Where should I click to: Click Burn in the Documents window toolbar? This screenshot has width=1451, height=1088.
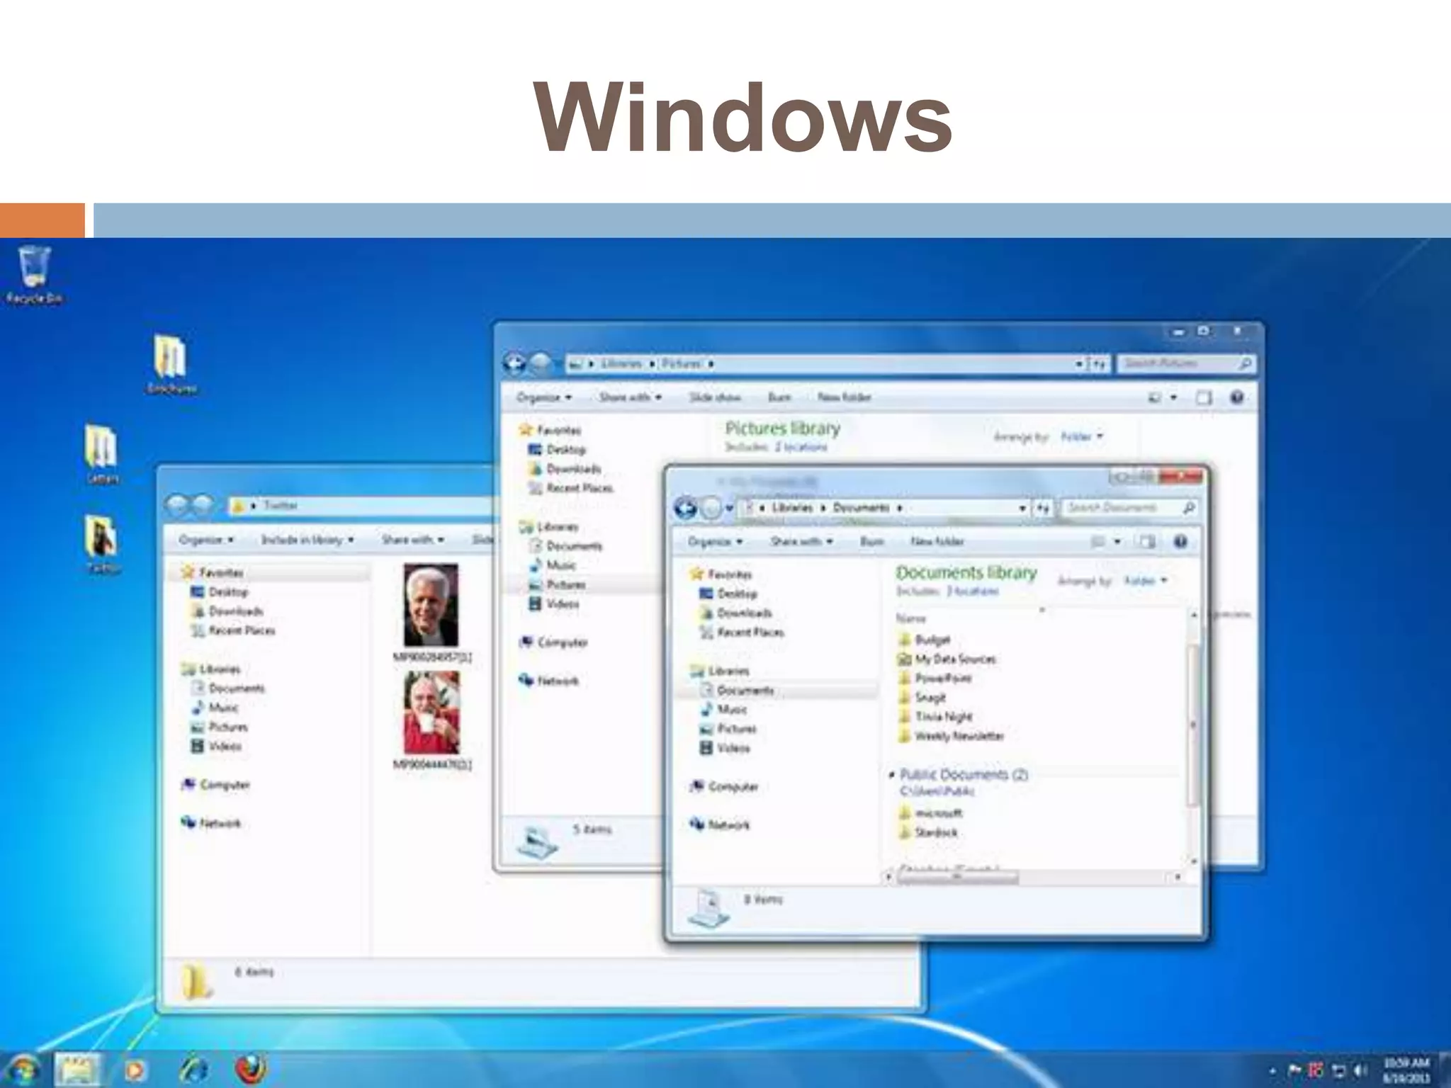coord(872,542)
